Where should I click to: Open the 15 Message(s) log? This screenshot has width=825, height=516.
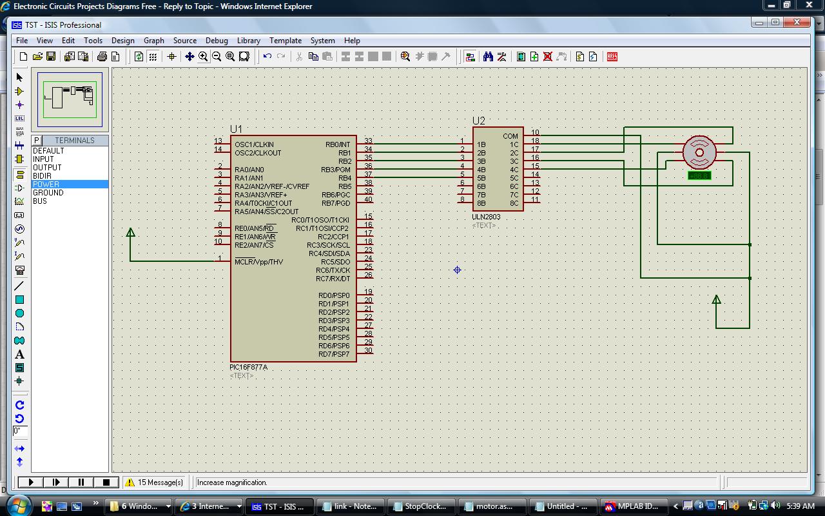[154, 482]
